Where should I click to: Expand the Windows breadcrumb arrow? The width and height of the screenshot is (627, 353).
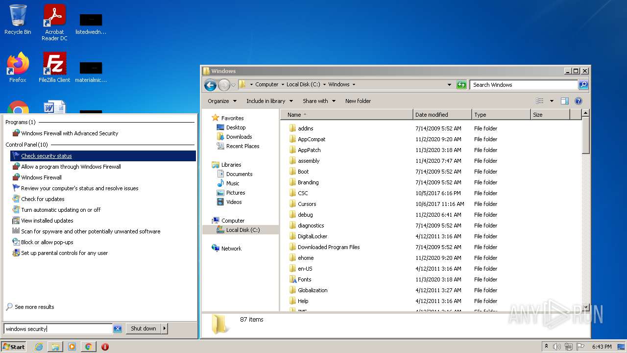coord(354,85)
